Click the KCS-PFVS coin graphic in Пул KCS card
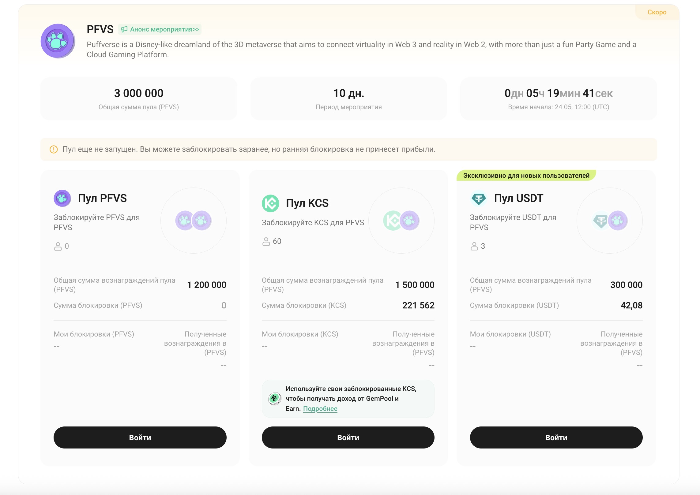Screen dimensions: 700x495 tap(401, 220)
